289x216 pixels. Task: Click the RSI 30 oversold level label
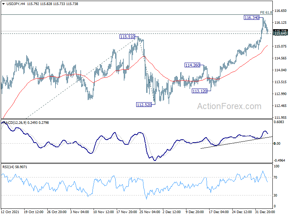275,195
